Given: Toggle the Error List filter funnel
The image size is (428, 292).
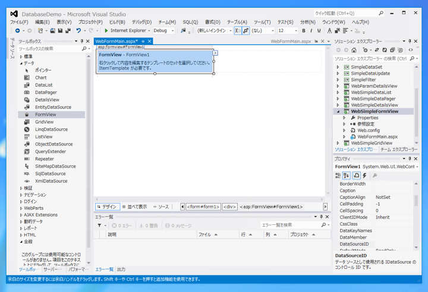Looking at the screenshot, I should [x=99, y=226].
